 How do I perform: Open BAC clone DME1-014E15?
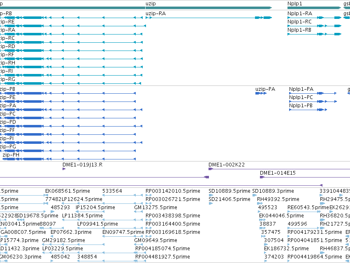[278, 173]
